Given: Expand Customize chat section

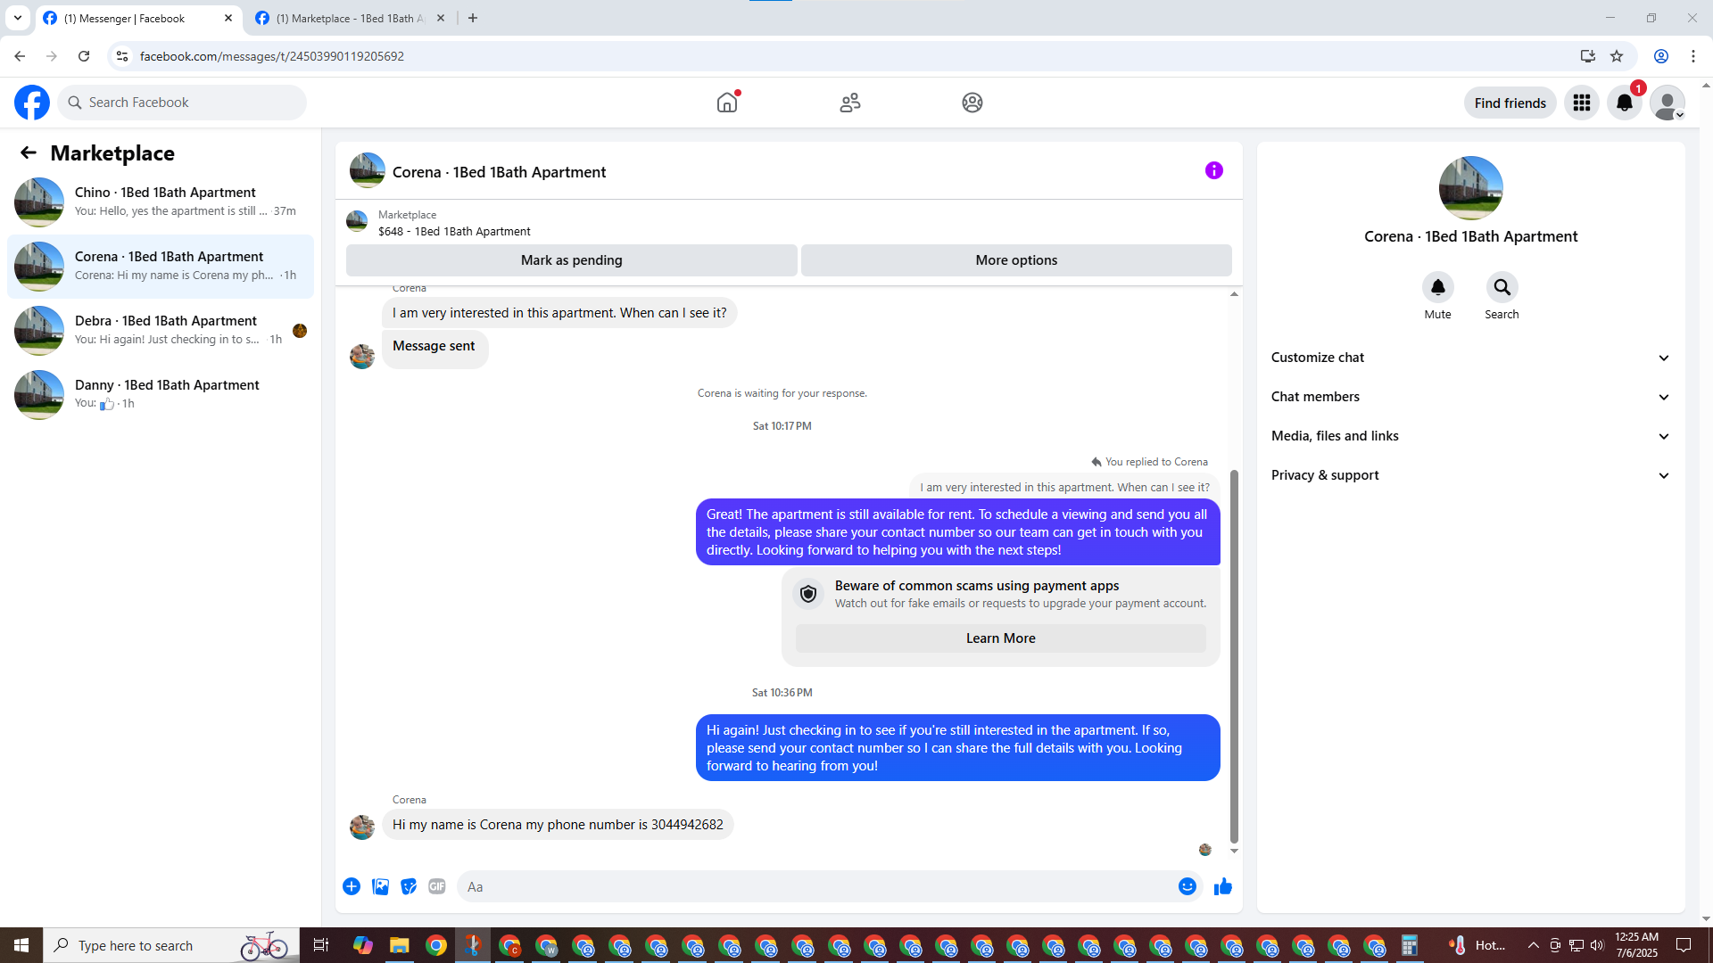Looking at the screenshot, I should (x=1470, y=358).
